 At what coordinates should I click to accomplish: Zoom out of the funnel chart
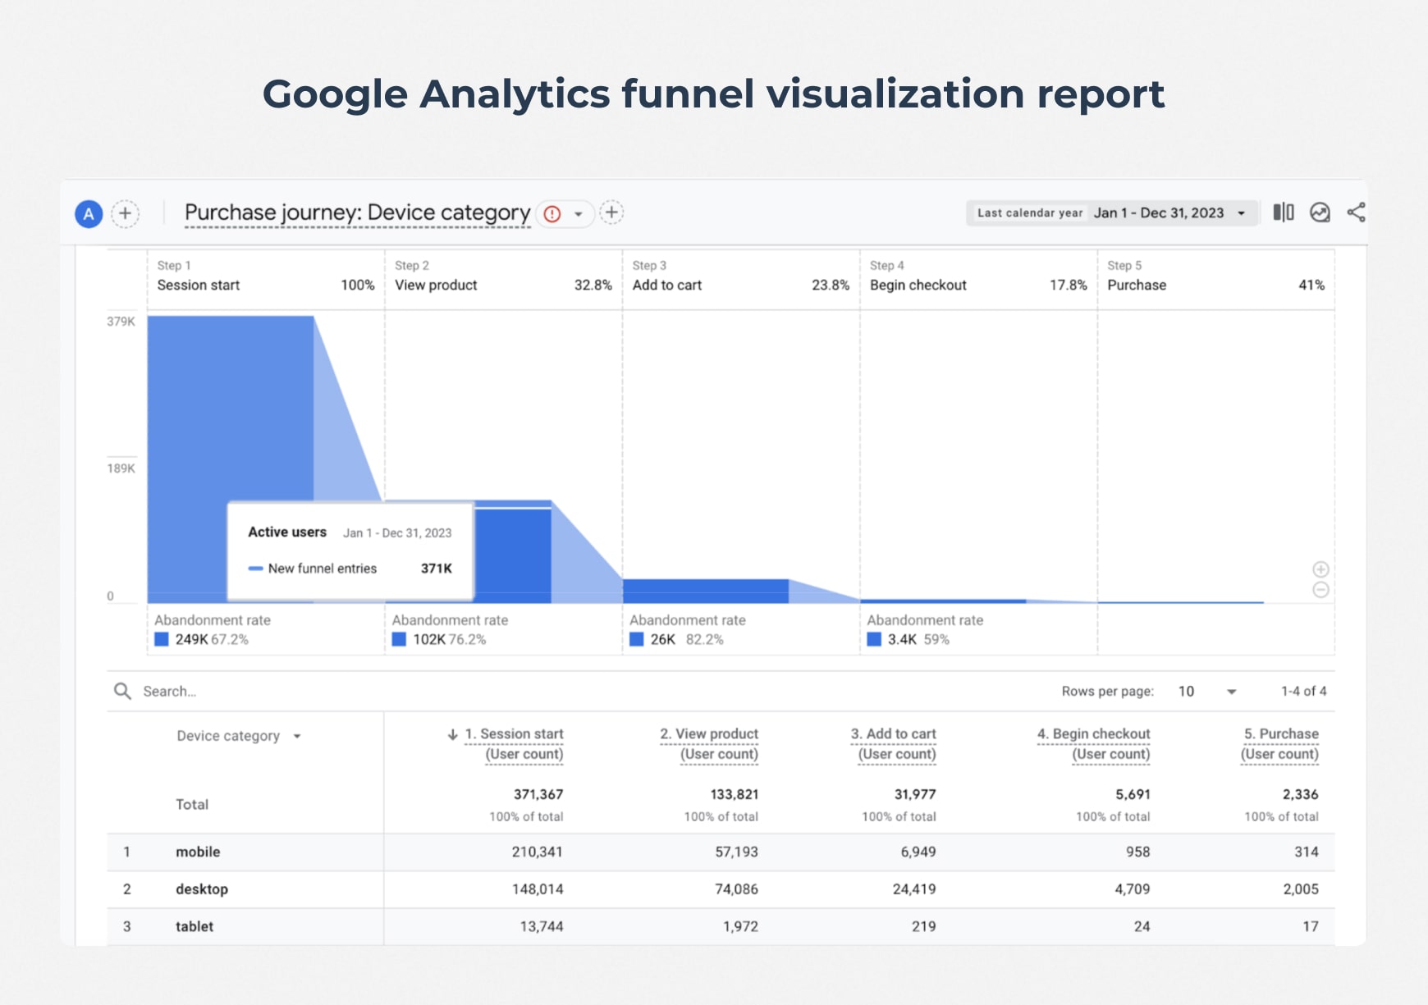pyautogui.click(x=1320, y=590)
